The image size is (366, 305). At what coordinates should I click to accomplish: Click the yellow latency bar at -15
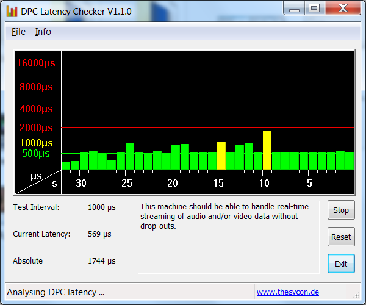tap(221, 156)
